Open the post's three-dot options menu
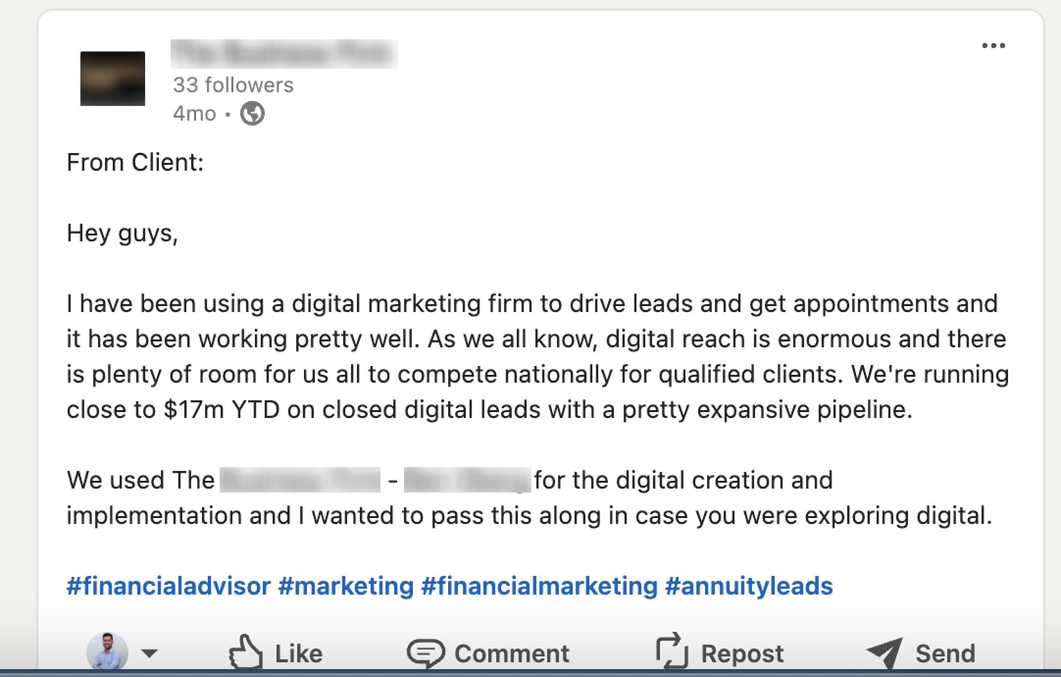 (993, 46)
